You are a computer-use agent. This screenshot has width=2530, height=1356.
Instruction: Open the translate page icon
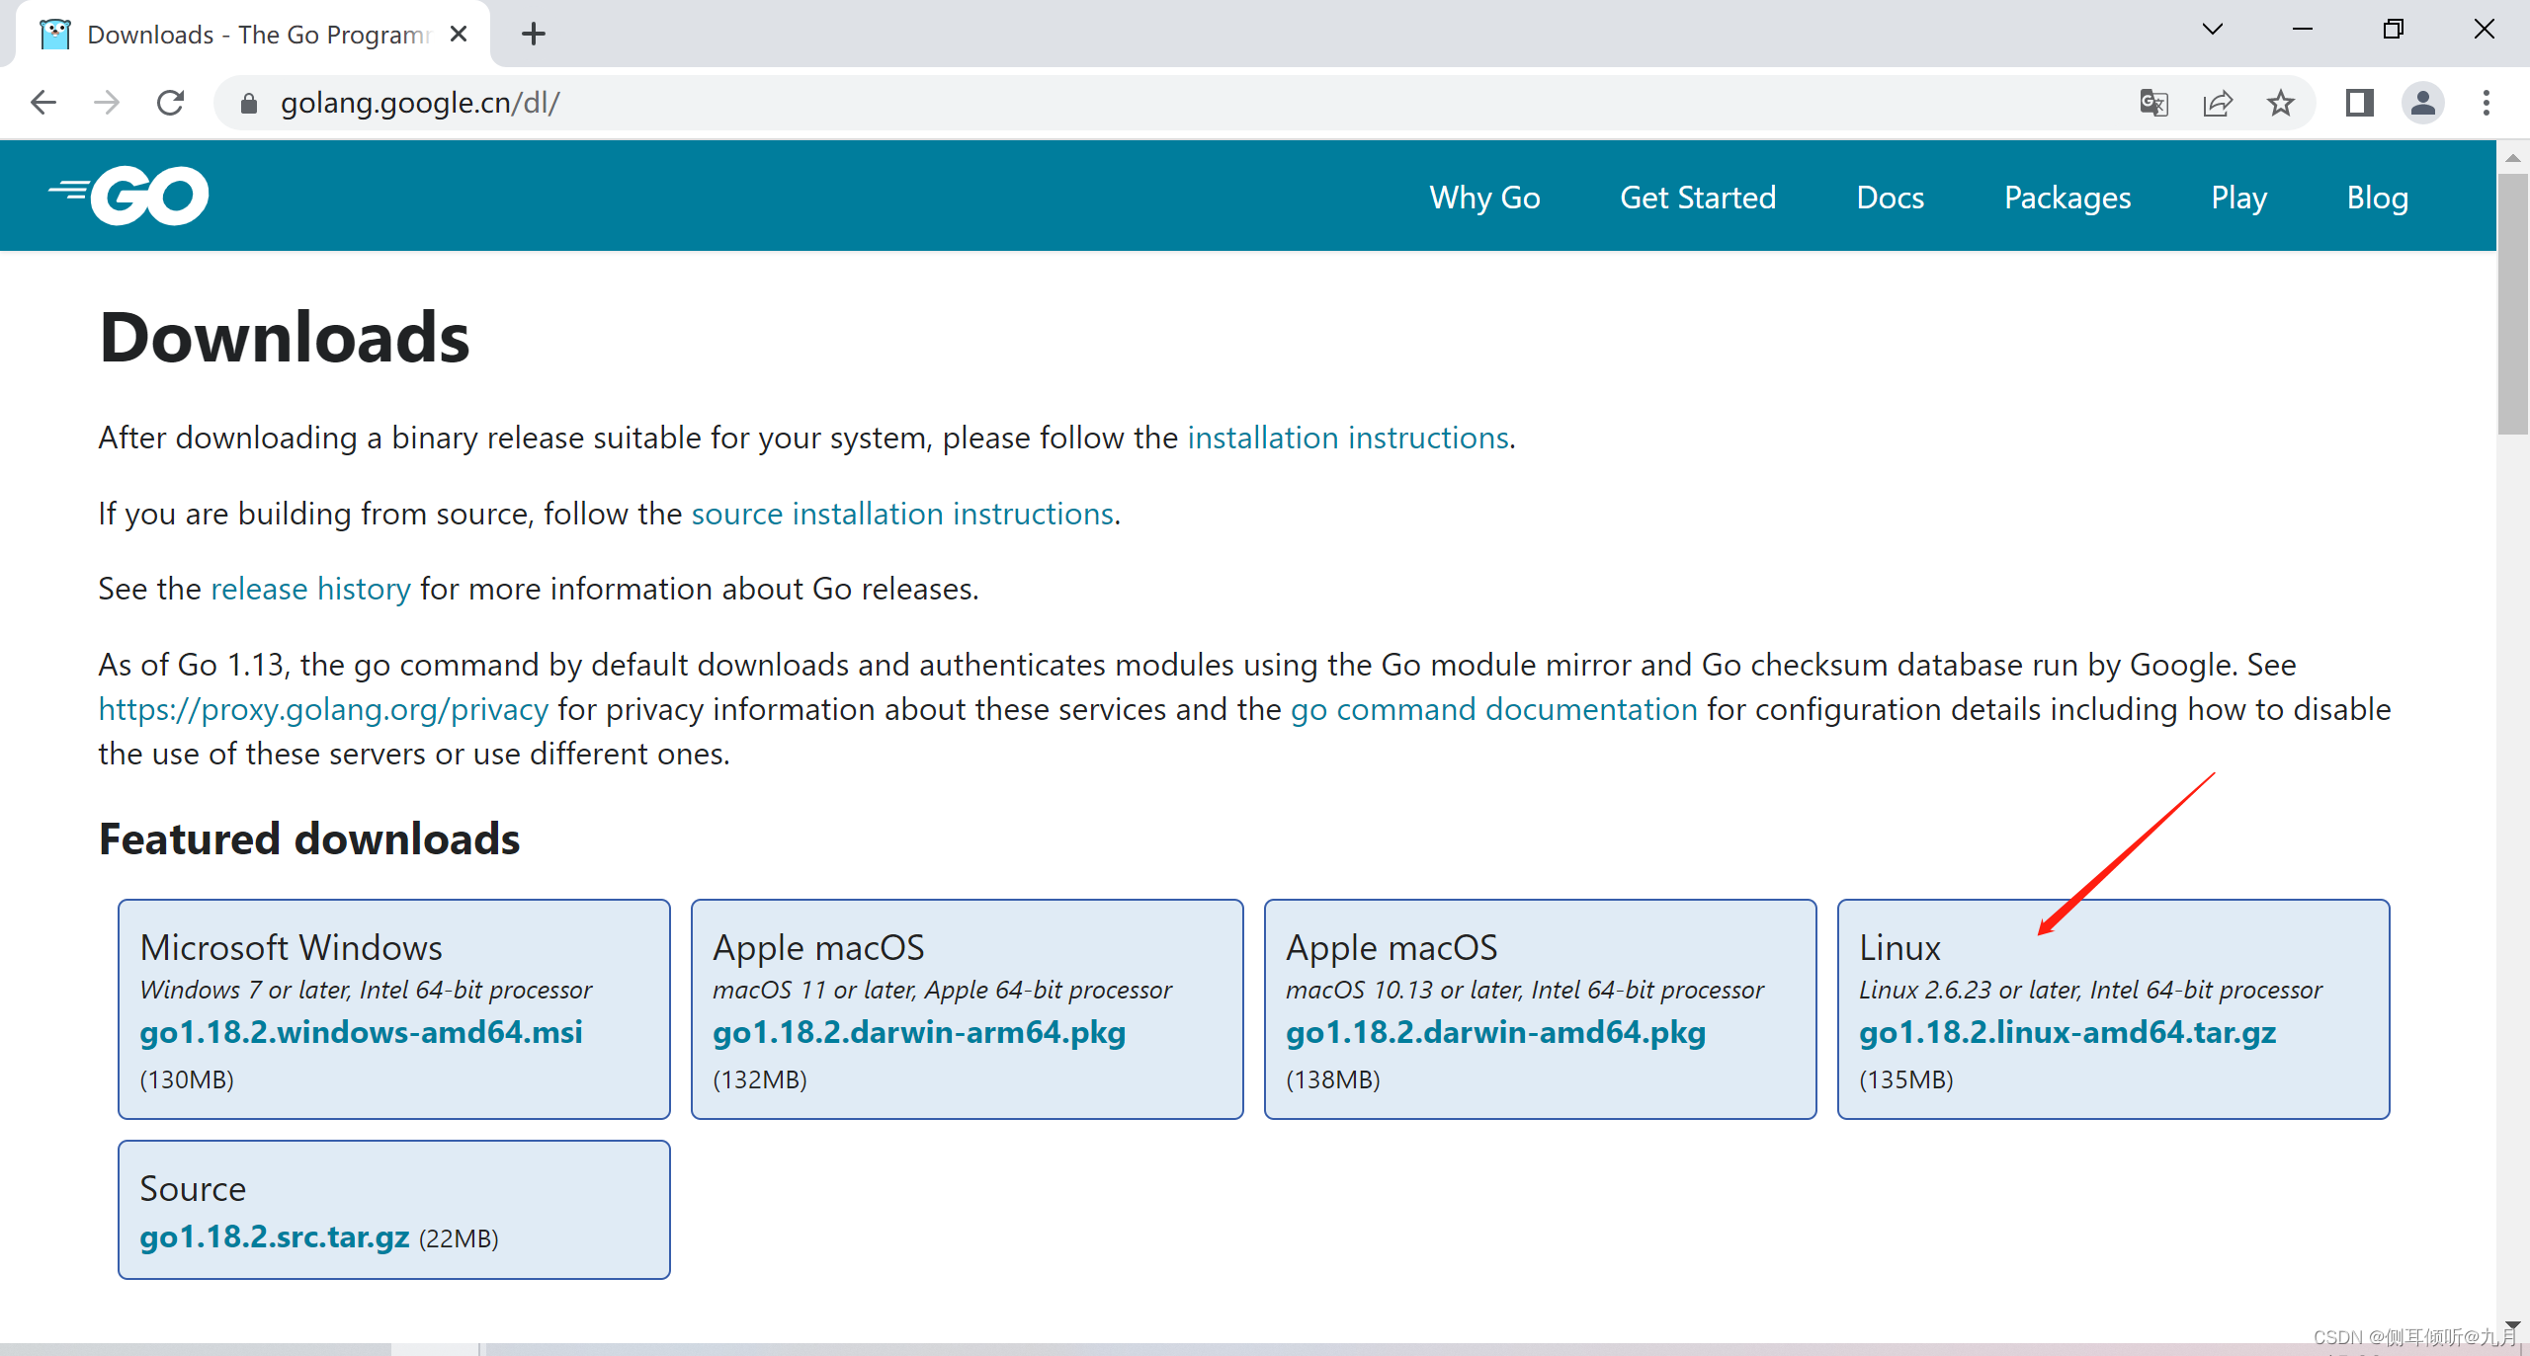(x=2153, y=103)
